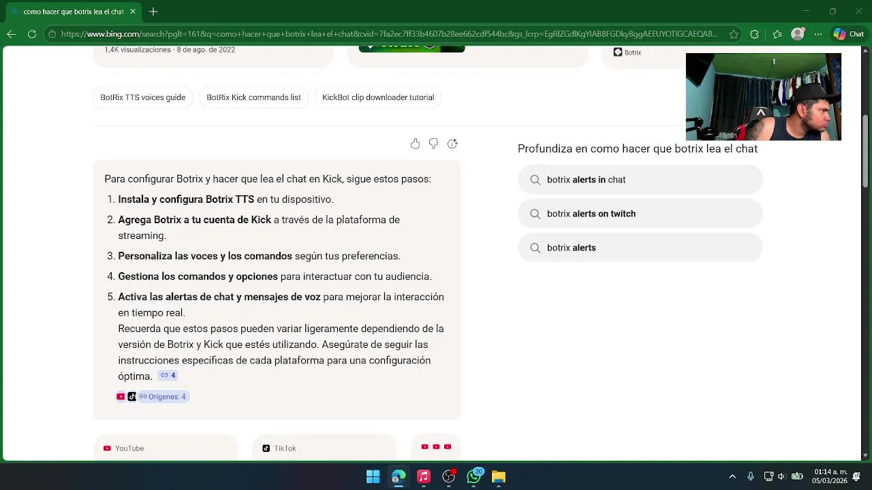Select the 'KickBot clip downloader tutorial' suggestion
The image size is (872, 490).
pos(378,97)
